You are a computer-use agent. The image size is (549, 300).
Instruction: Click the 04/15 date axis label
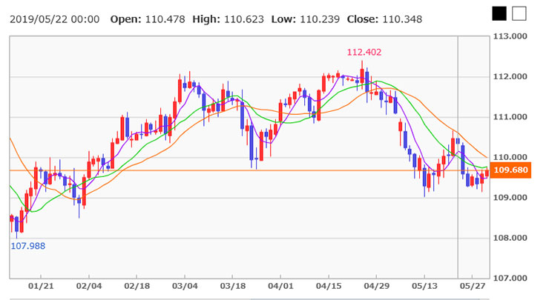click(x=329, y=286)
